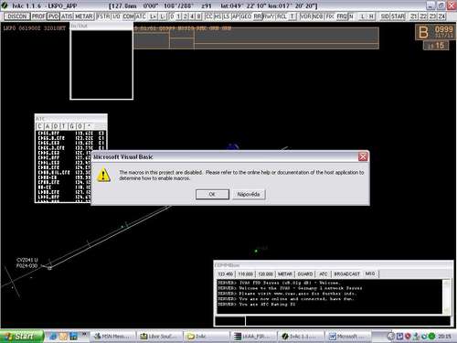This screenshot has height=343, width=457.
Task: Click the CVZ041 aircraft label on radar
Action: coord(27,260)
